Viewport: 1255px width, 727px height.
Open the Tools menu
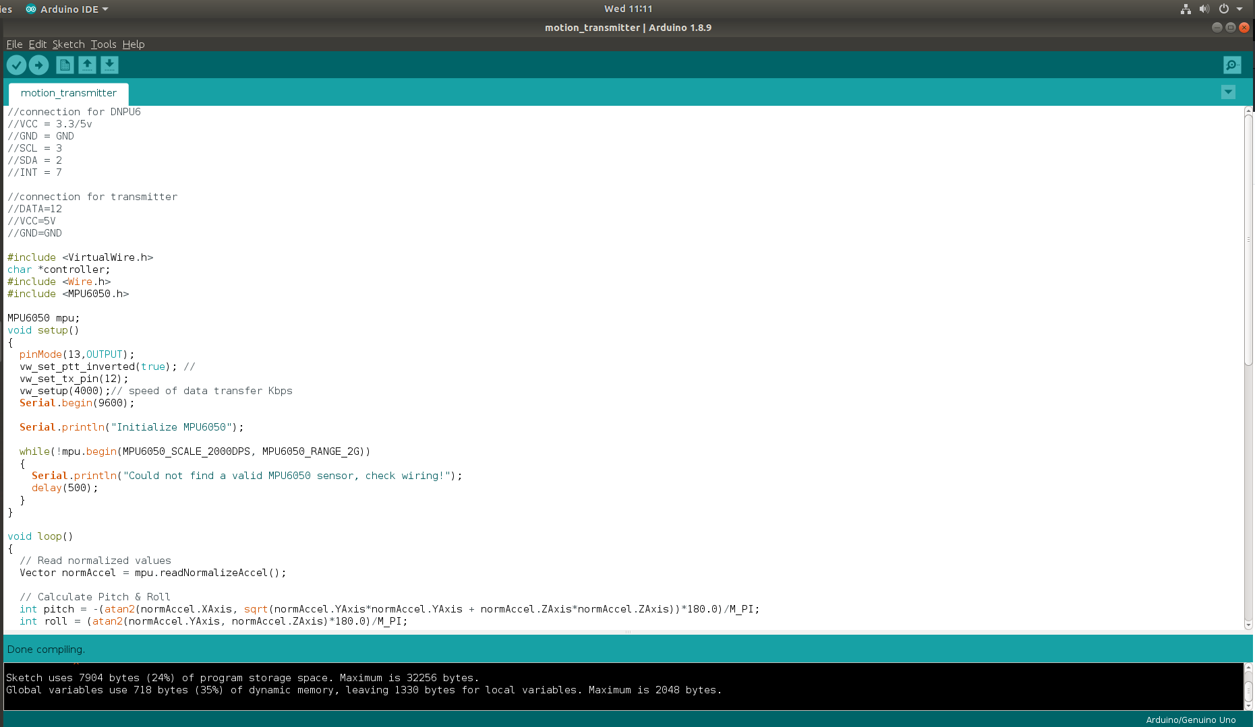103,44
